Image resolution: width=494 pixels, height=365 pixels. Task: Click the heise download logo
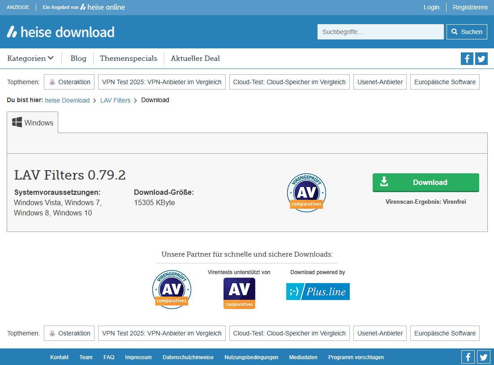point(60,32)
